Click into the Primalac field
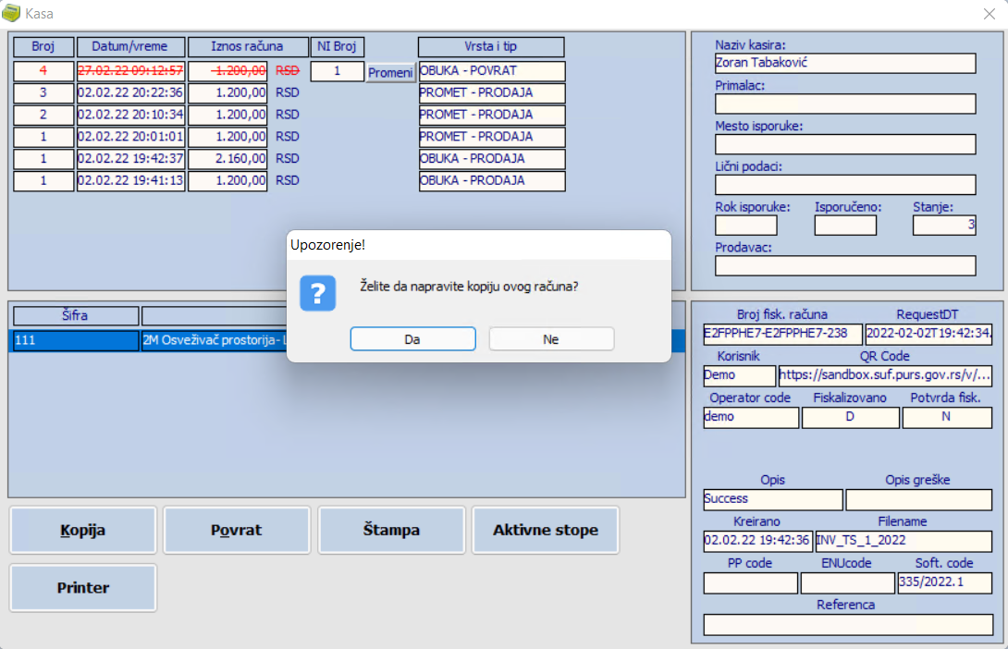The width and height of the screenshot is (1008, 649). tap(845, 104)
